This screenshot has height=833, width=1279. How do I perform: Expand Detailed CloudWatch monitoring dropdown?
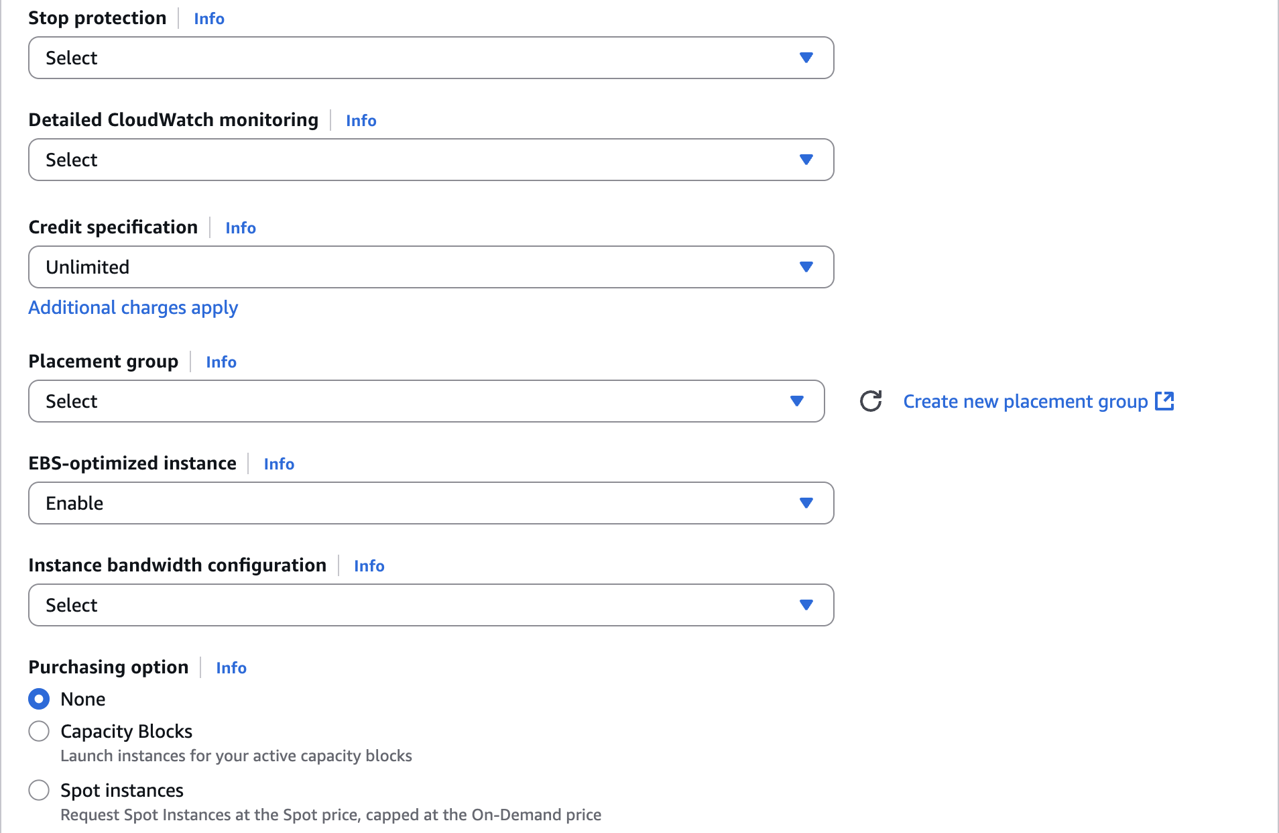[x=431, y=160]
